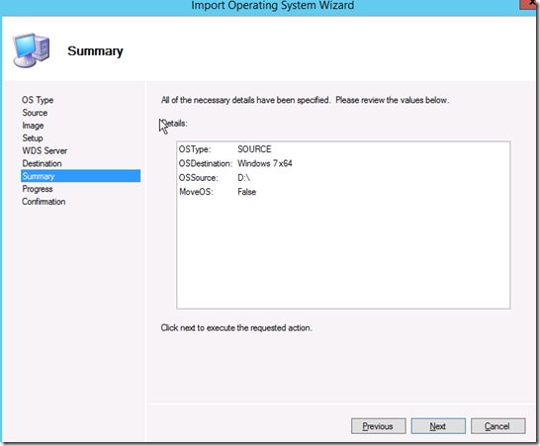This screenshot has height=446, width=540.
Task: Select the OS Type wizard step
Action: (38, 100)
